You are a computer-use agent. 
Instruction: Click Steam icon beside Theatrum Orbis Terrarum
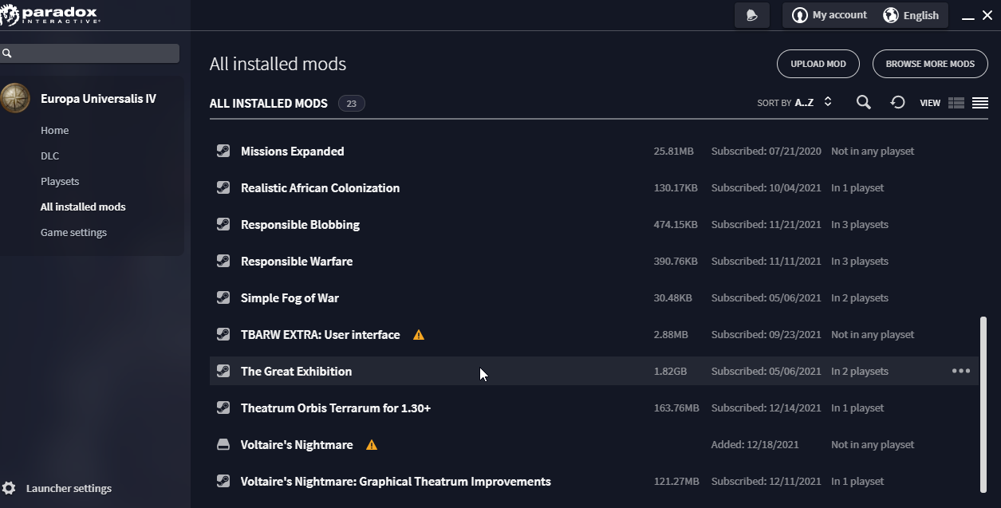223,408
